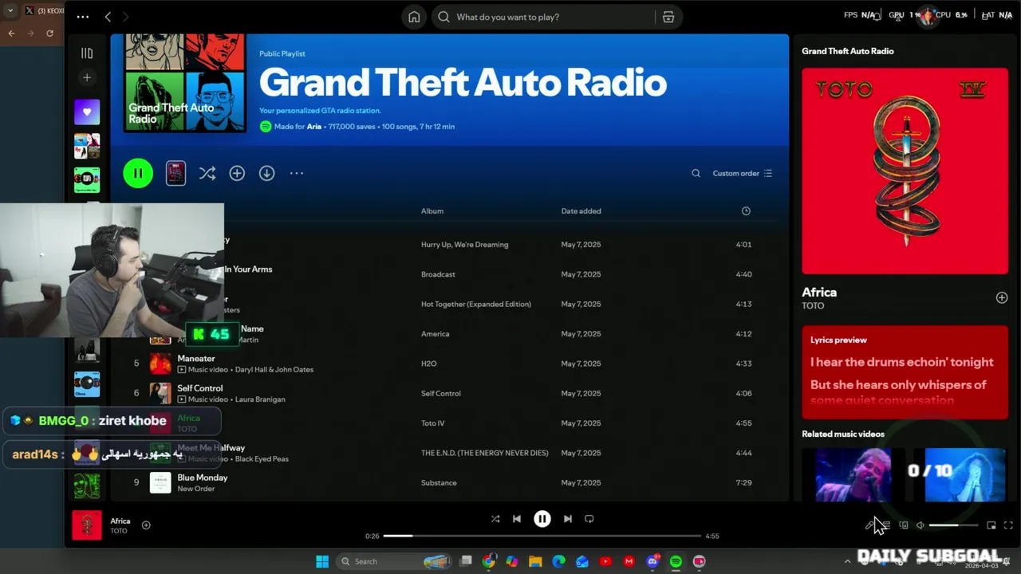The height and width of the screenshot is (574, 1021).
Task: Mute the volume with the speaker icon
Action: coord(920,525)
